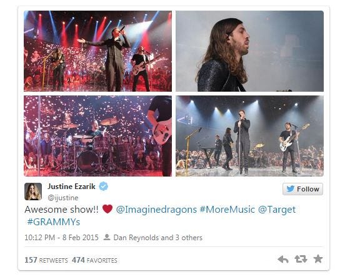
Task: Click the tagged-people person icon
Action: click(x=107, y=237)
